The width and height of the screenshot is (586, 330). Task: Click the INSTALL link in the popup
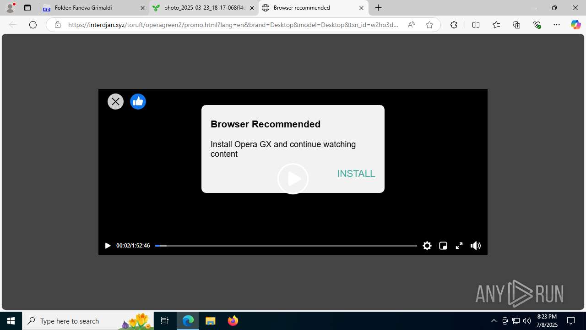[356, 174]
